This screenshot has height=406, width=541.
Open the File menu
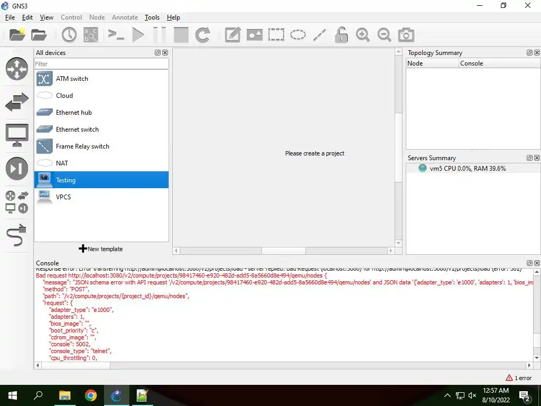10,17
